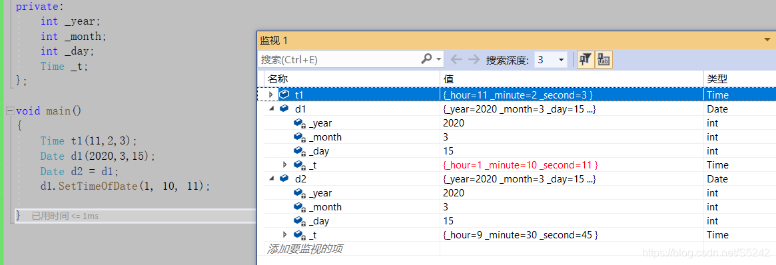This screenshot has width=776, height=265.
Task: Click the code line Time t1(11,2,3);
Action: point(89,141)
